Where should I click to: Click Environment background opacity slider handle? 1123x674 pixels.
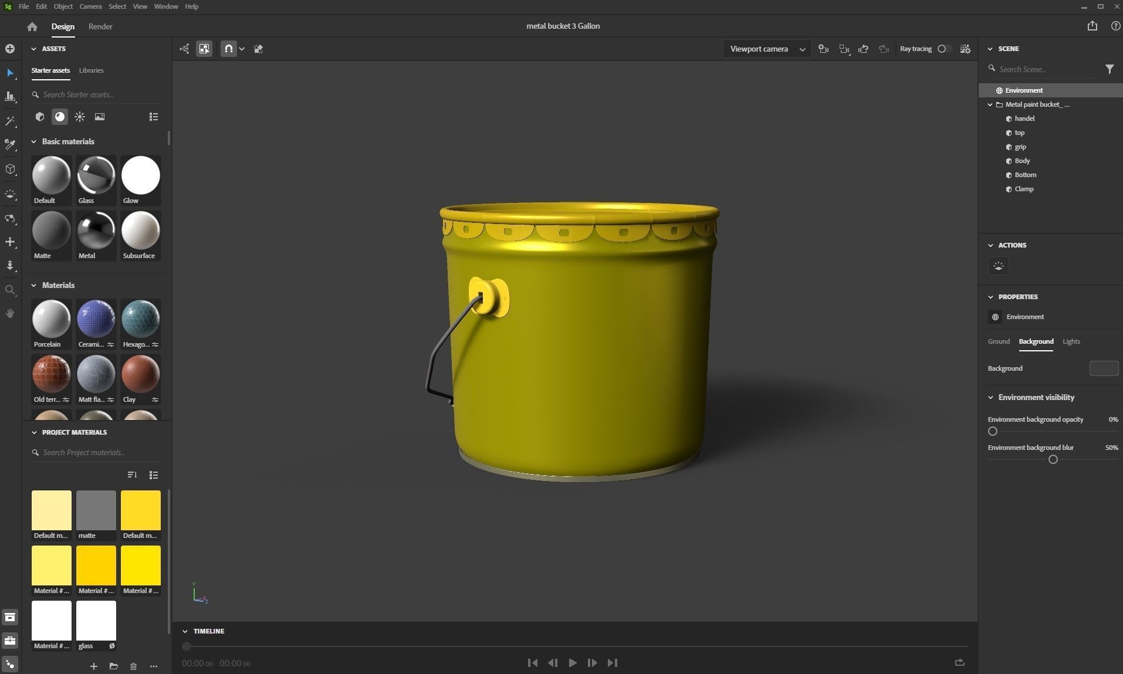(x=993, y=431)
